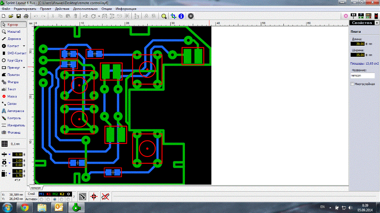Rotate selection with the rotate icon

(93, 16)
